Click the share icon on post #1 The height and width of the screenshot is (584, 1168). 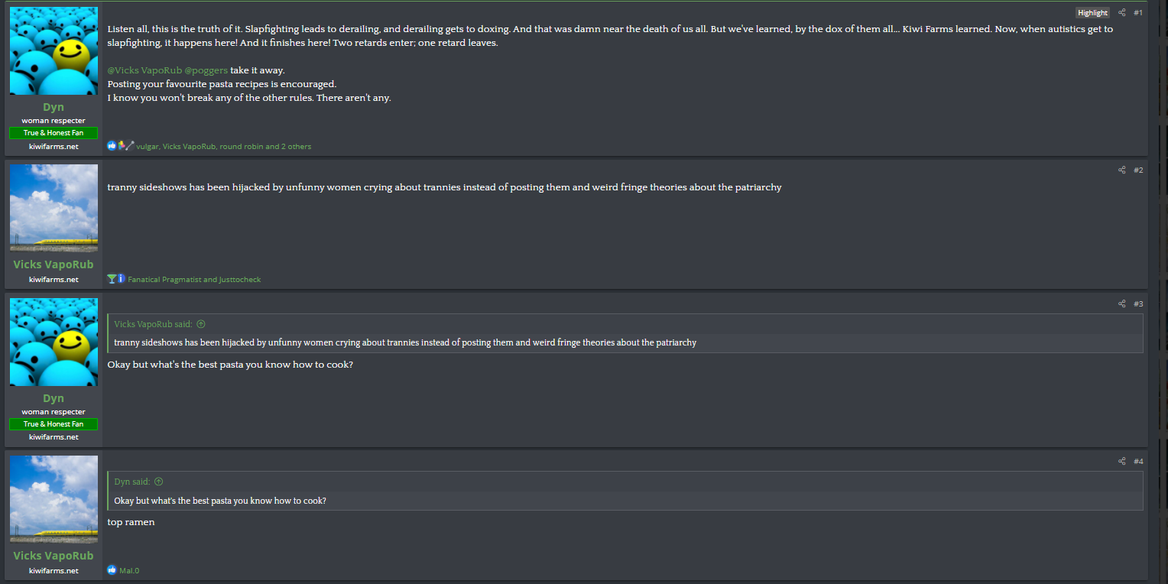pos(1122,13)
